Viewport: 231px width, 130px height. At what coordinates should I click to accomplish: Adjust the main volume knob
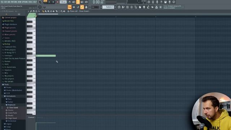coord(40,2)
